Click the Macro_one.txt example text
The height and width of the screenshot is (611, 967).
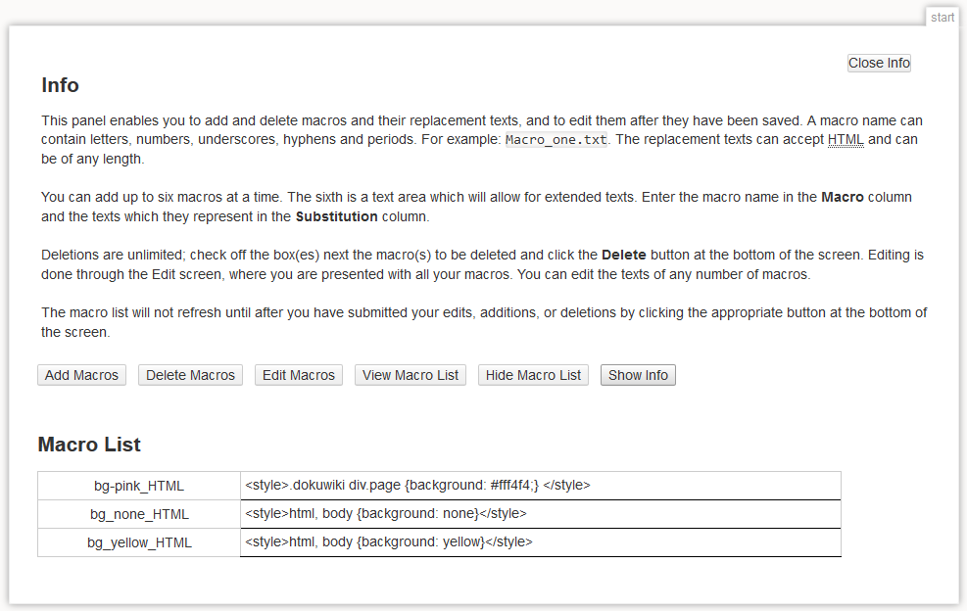click(556, 140)
